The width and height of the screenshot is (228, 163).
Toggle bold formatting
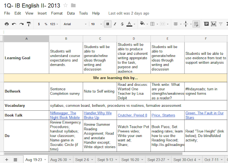coord(108,24)
